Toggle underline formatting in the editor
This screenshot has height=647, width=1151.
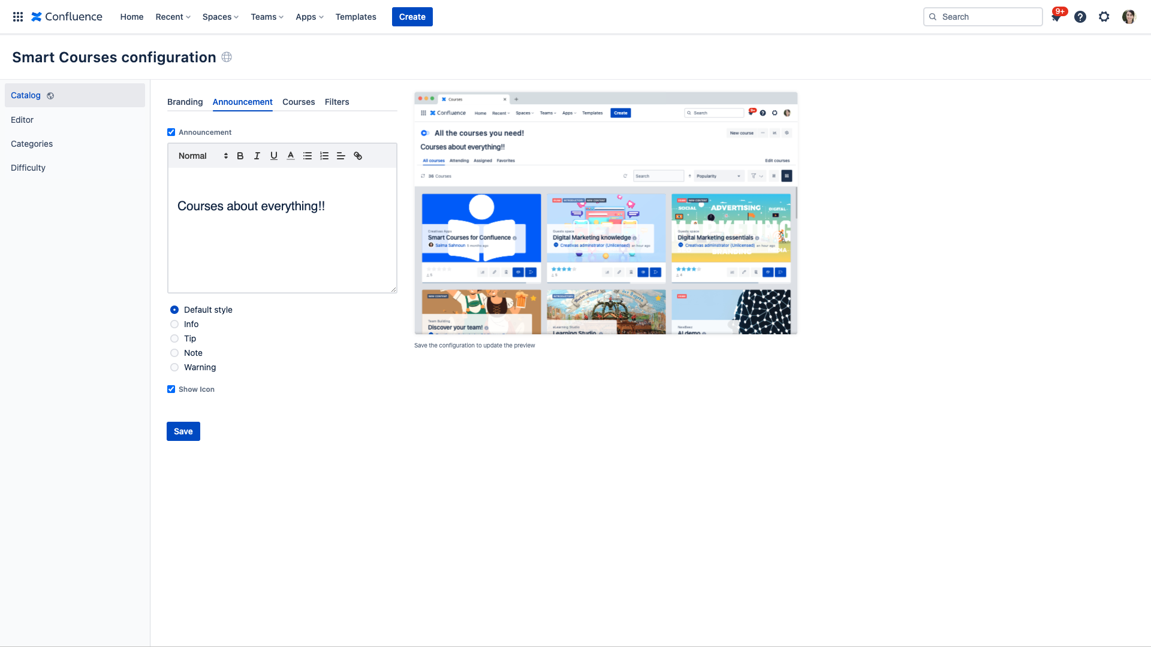click(274, 156)
